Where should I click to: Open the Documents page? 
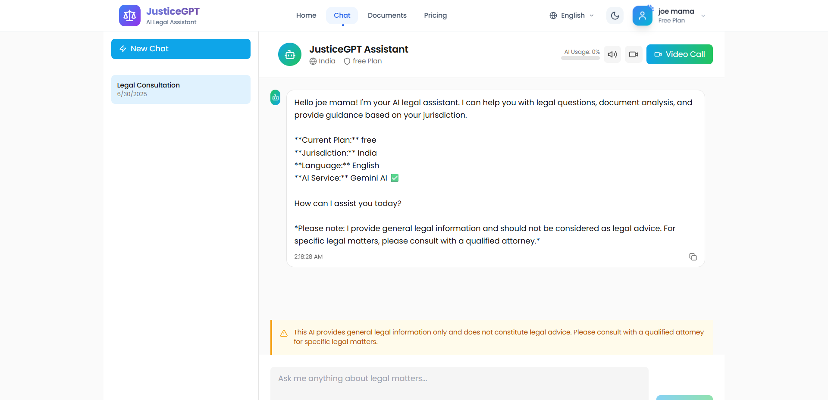[x=387, y=16]
